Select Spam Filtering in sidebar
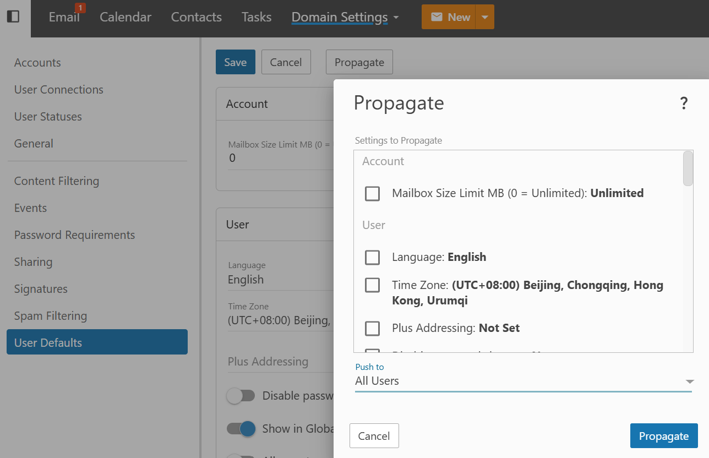Viewport: 709px width, 458px height. point(51,316)
